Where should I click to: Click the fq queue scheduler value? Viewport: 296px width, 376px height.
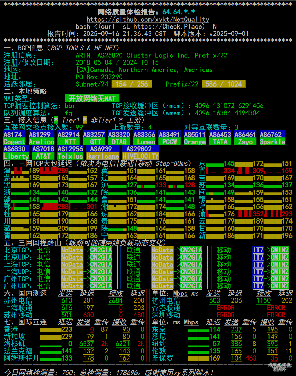68,113
